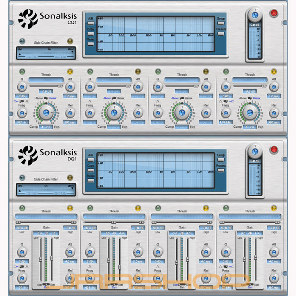296x296 pixels.
Task: Click green listen icon of DQ1 third band
Action: coord(158,208)
